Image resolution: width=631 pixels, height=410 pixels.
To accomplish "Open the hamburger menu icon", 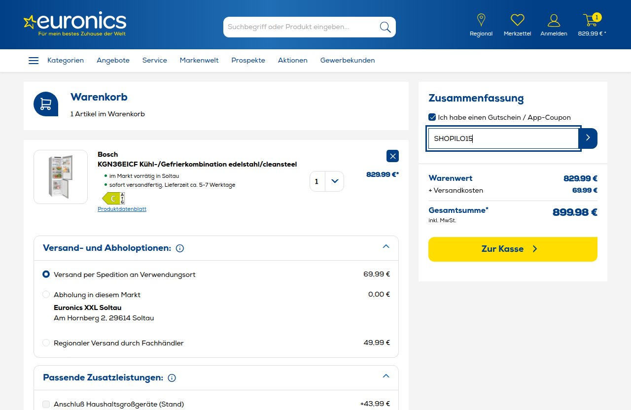I will [x=34, y=61].
